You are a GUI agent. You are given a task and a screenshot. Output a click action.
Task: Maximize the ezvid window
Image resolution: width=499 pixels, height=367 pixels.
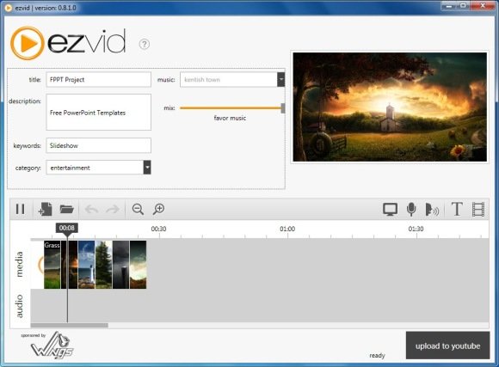(463, 6)
